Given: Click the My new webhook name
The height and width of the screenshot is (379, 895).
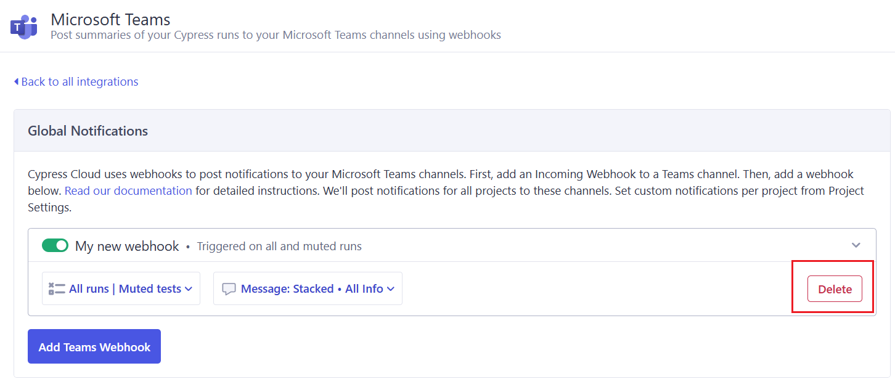Looking at the screenshot, I should pyautogui.click(x=127, y=246).
